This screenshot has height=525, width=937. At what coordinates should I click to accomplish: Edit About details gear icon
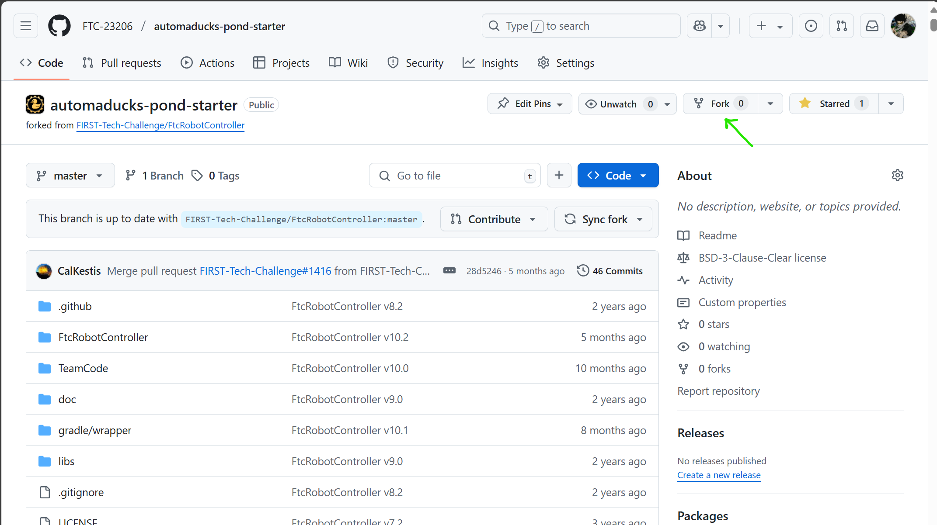[x=897, y=176]
